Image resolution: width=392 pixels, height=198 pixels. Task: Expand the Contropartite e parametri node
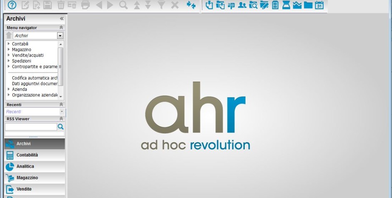[x=9, y=67]
